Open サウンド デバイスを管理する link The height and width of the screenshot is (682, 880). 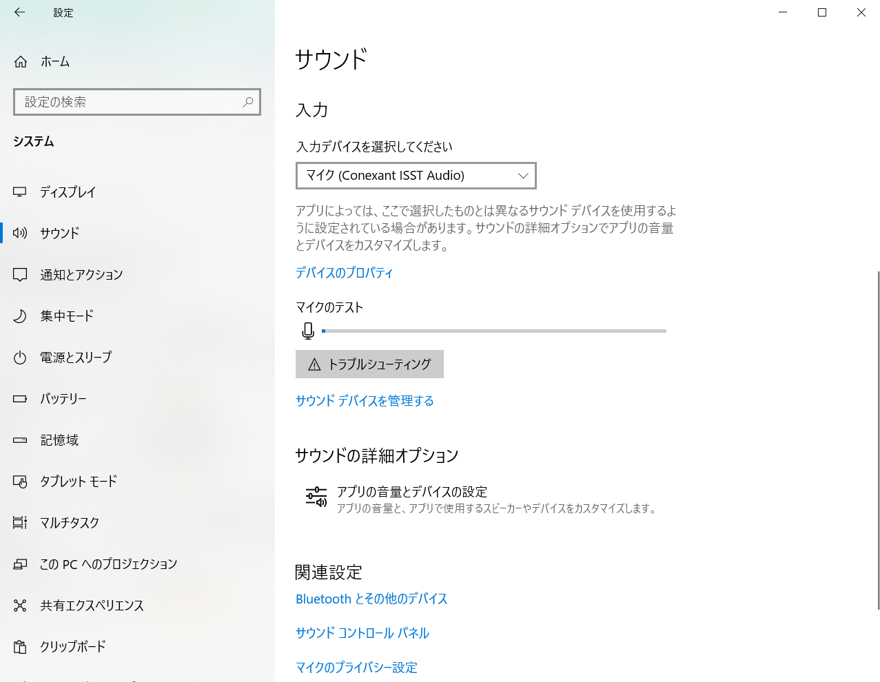tap(365, 401)
